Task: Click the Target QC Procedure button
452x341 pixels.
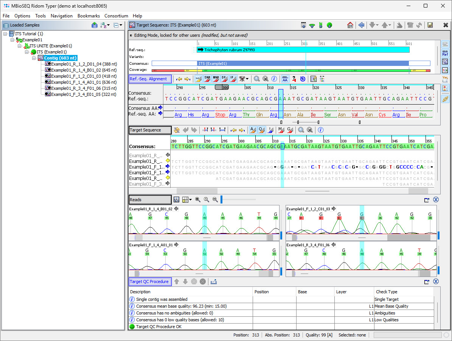Action: point(150,282)
